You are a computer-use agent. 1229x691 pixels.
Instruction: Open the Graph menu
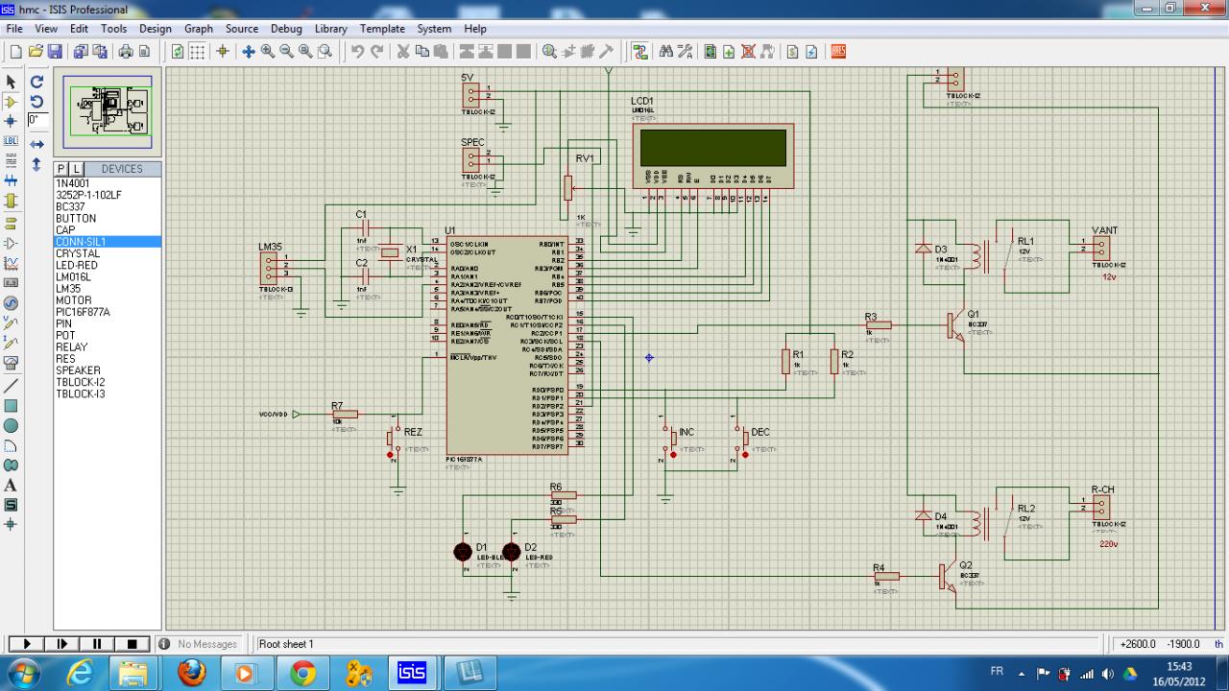click(x=199, y=29)
